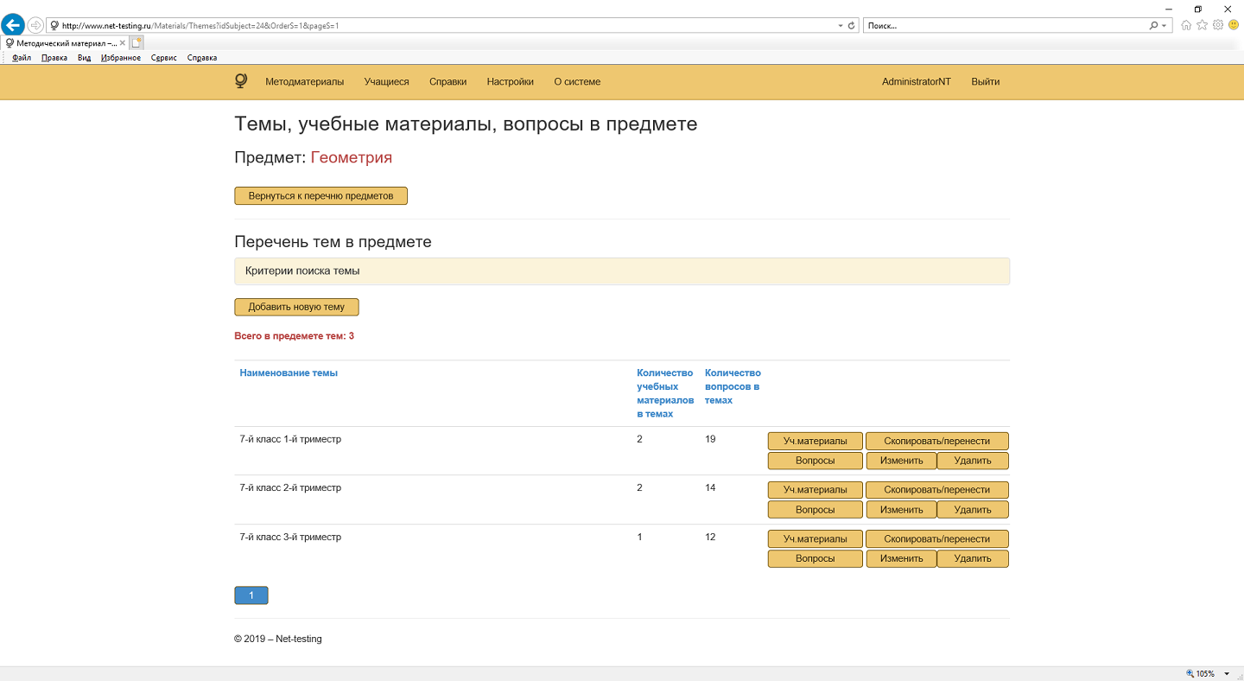This screenshot has width=1244, height=681.
Task: Click Скопировать/перенести for 2-й триместр
Action: (937, 490)
